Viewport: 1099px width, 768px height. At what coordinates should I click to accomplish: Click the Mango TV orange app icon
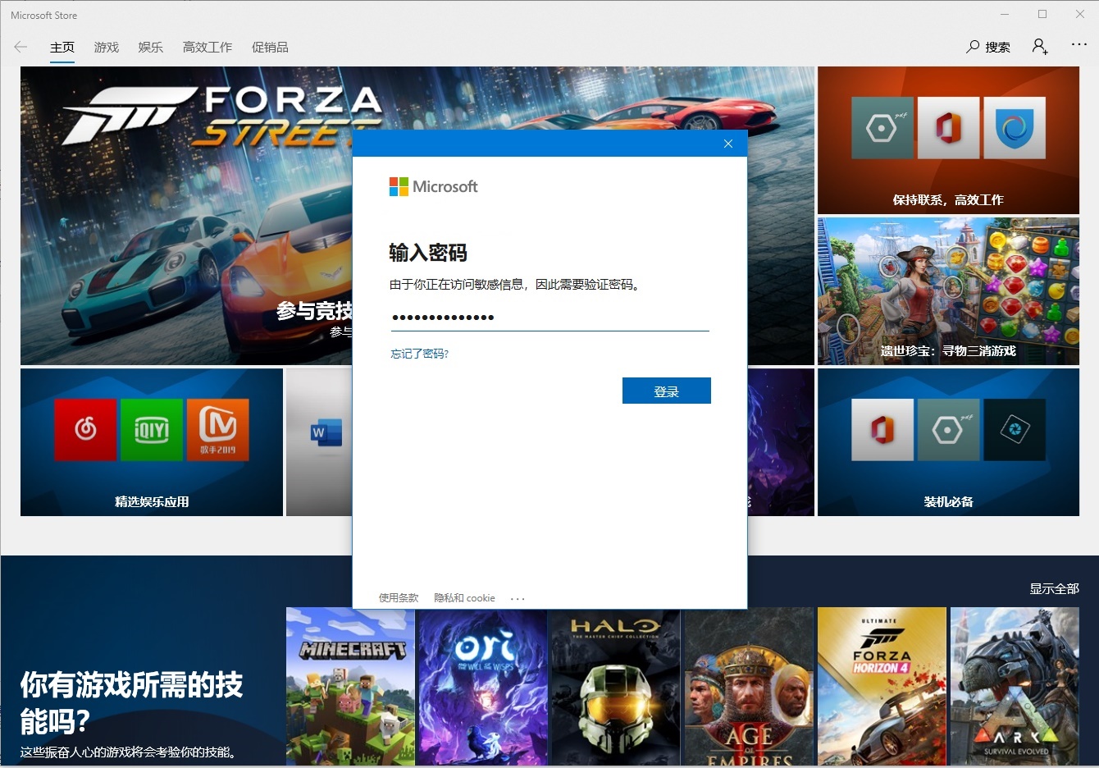tap(217, 429)
